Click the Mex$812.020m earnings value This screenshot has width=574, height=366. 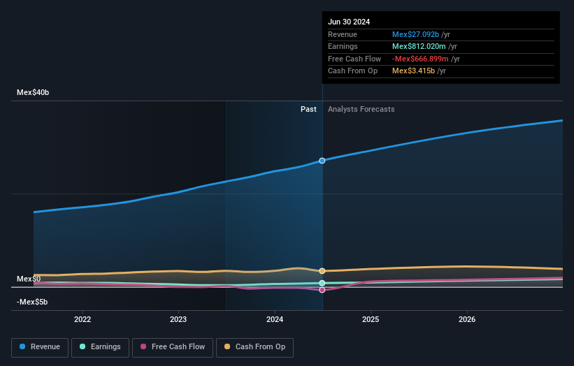coord(419,46)
